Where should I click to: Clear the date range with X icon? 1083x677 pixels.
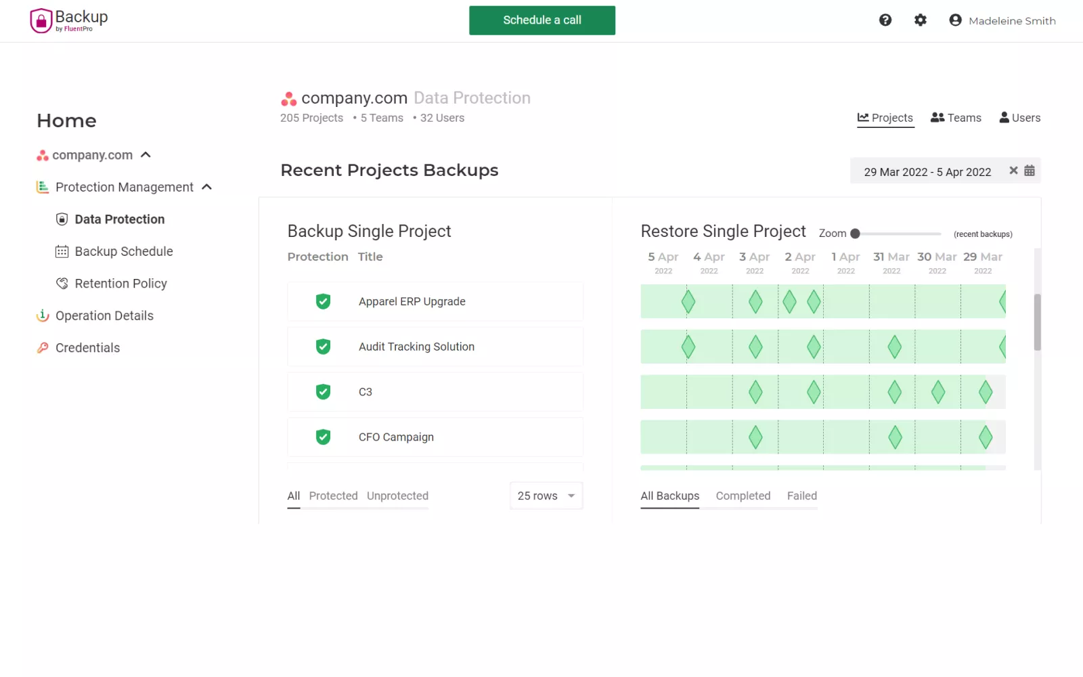[1013, 171]
